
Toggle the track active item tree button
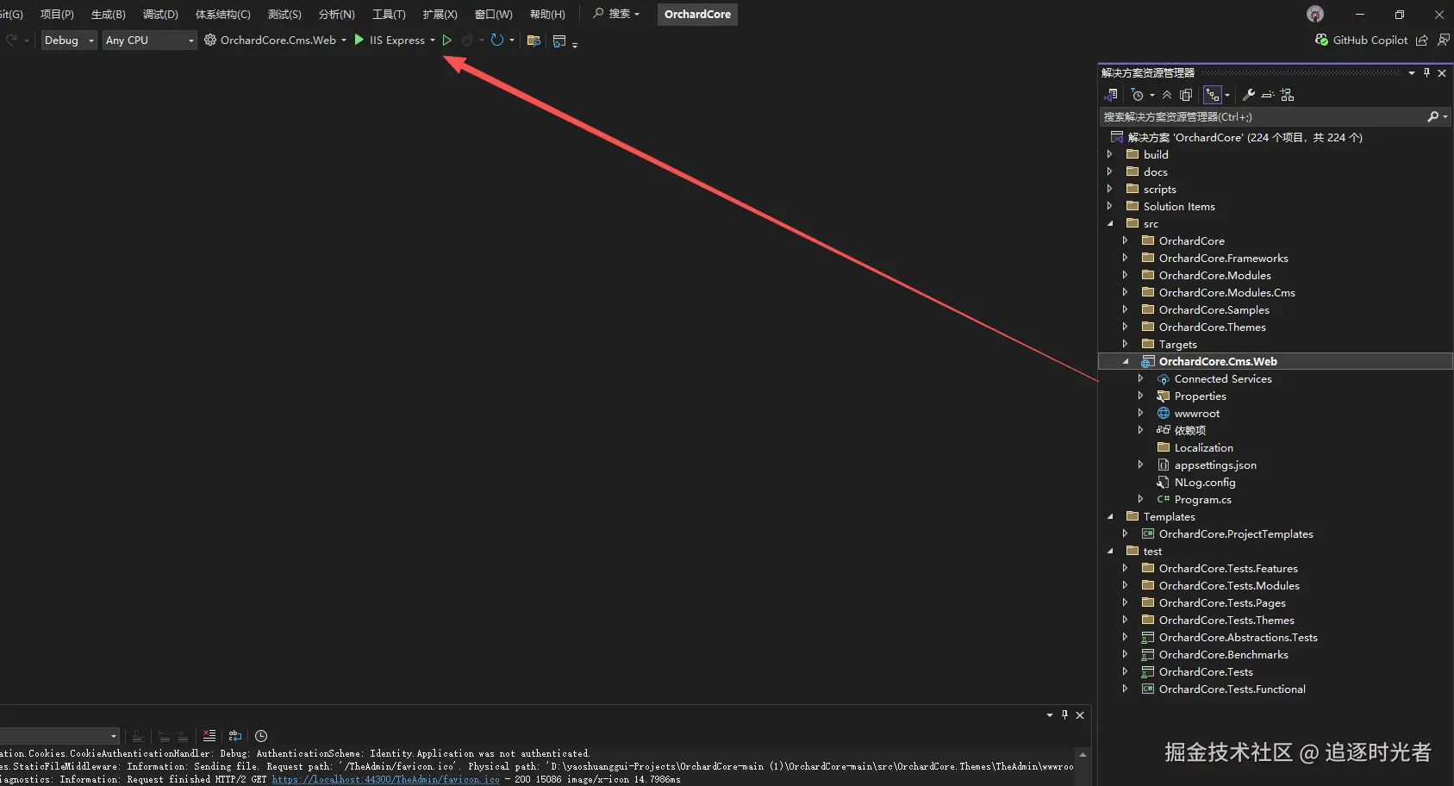tap(1213, 95)
